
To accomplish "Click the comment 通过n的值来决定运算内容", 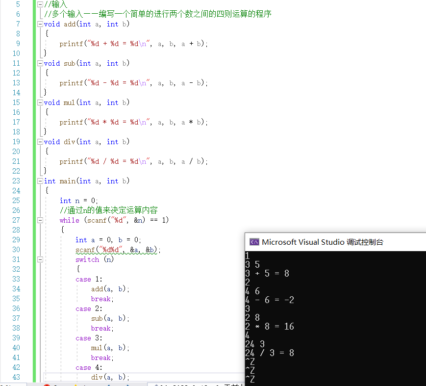I will (x=109, y=210).
